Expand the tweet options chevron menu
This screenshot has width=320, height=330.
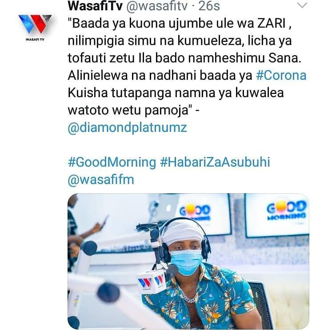[x=302, y=5]
